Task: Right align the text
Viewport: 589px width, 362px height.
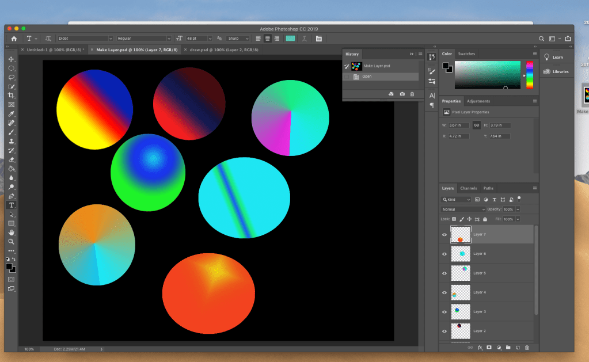Action: click(277, 39)
